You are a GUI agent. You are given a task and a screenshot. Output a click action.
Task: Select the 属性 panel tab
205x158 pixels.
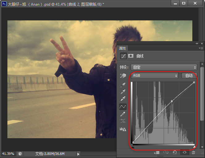pyautogui.click(x=123, y=48)
